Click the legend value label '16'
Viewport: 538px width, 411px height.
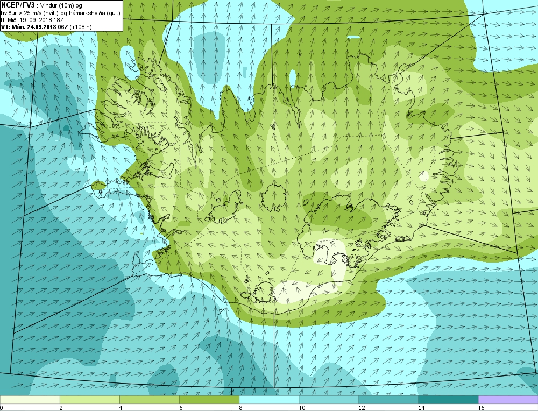tap(481, 408)
